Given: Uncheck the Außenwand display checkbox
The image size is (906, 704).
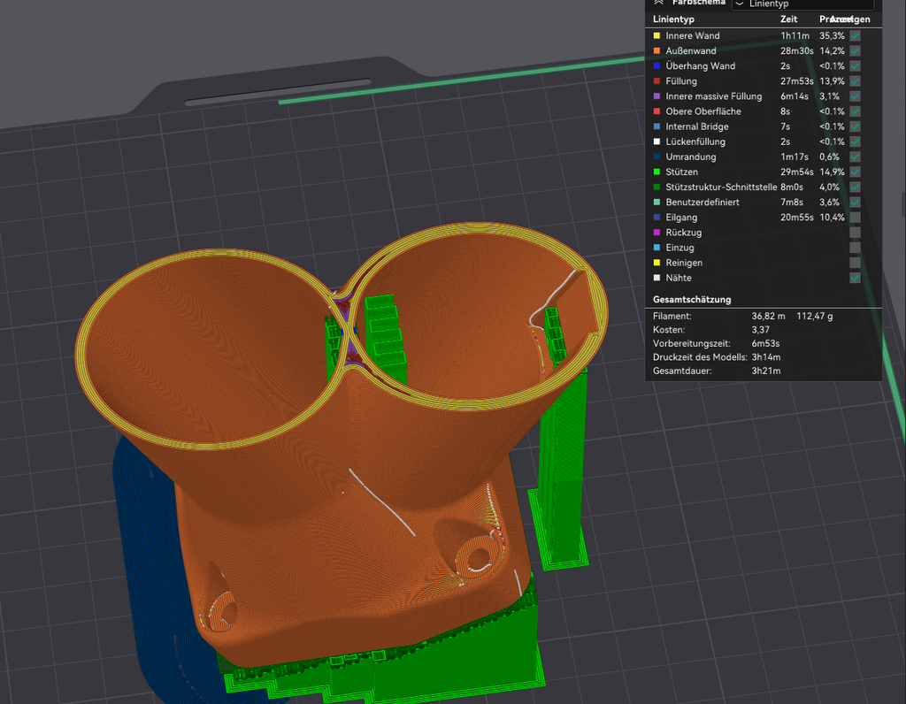Looking at the screenshot, I should point(856,51).
